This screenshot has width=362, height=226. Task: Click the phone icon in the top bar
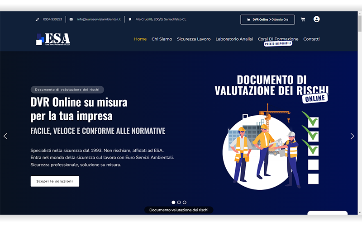tap(37, 19)
